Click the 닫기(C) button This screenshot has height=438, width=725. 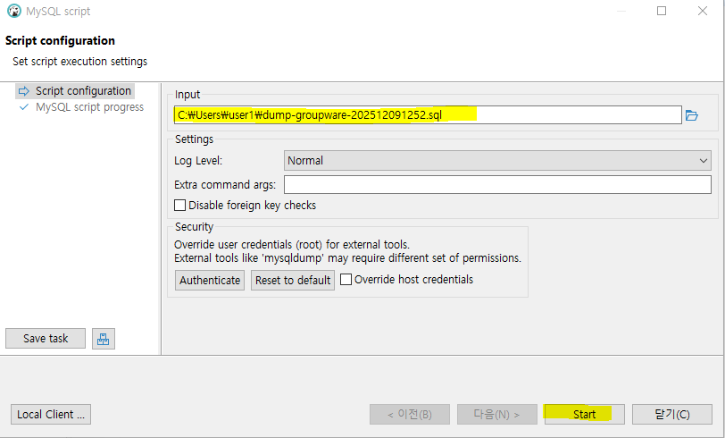(671, 414)
